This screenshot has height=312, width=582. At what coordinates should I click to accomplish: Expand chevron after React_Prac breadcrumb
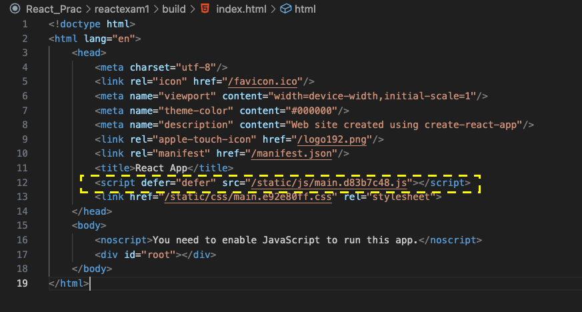click(89, 9)
